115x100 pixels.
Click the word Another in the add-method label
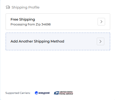(26, 41)
